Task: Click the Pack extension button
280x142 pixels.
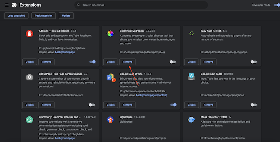Action: 44,16
